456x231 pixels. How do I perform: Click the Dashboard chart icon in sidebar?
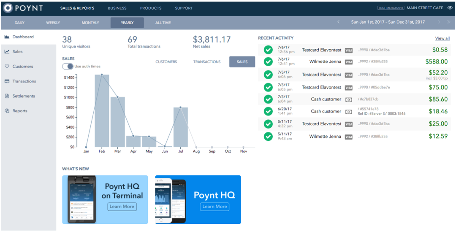pyautogui.click(x=7, y=37)
